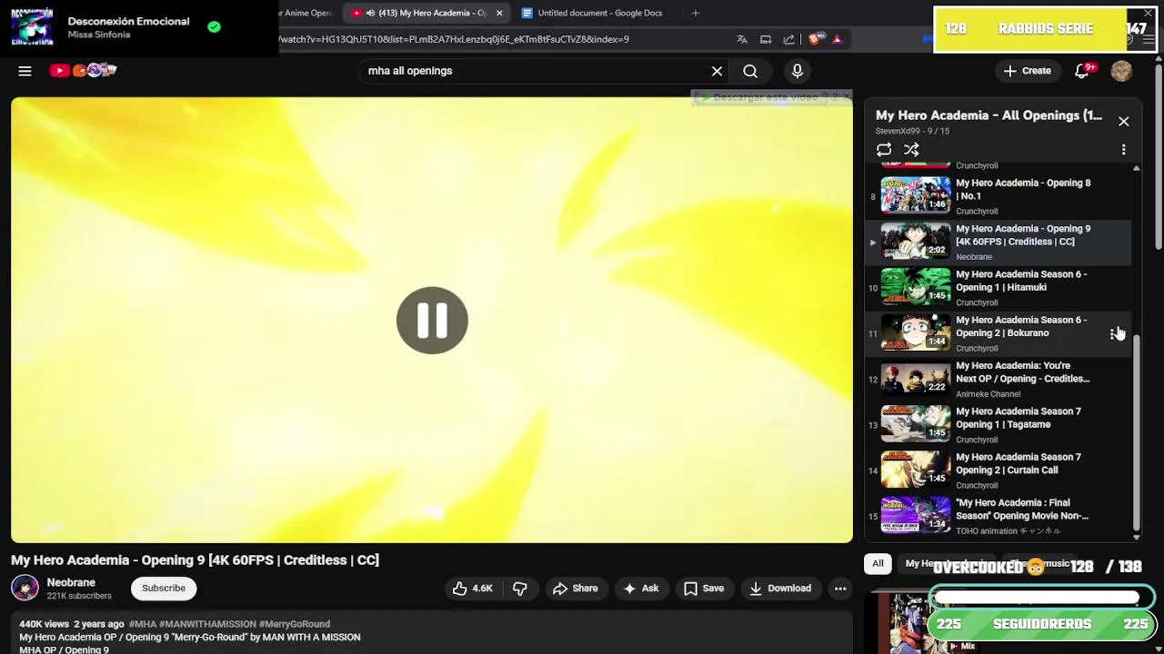Share the video
The width and height of the screenshot is (1164, 654).
[x=576, y=589]
